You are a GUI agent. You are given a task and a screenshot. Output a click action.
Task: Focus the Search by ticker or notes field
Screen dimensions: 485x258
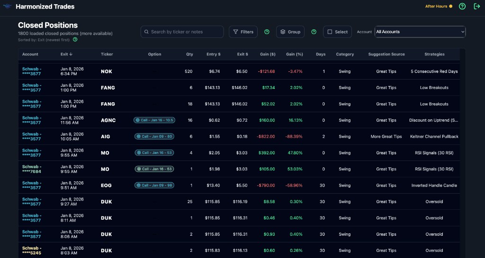point(182,32)
